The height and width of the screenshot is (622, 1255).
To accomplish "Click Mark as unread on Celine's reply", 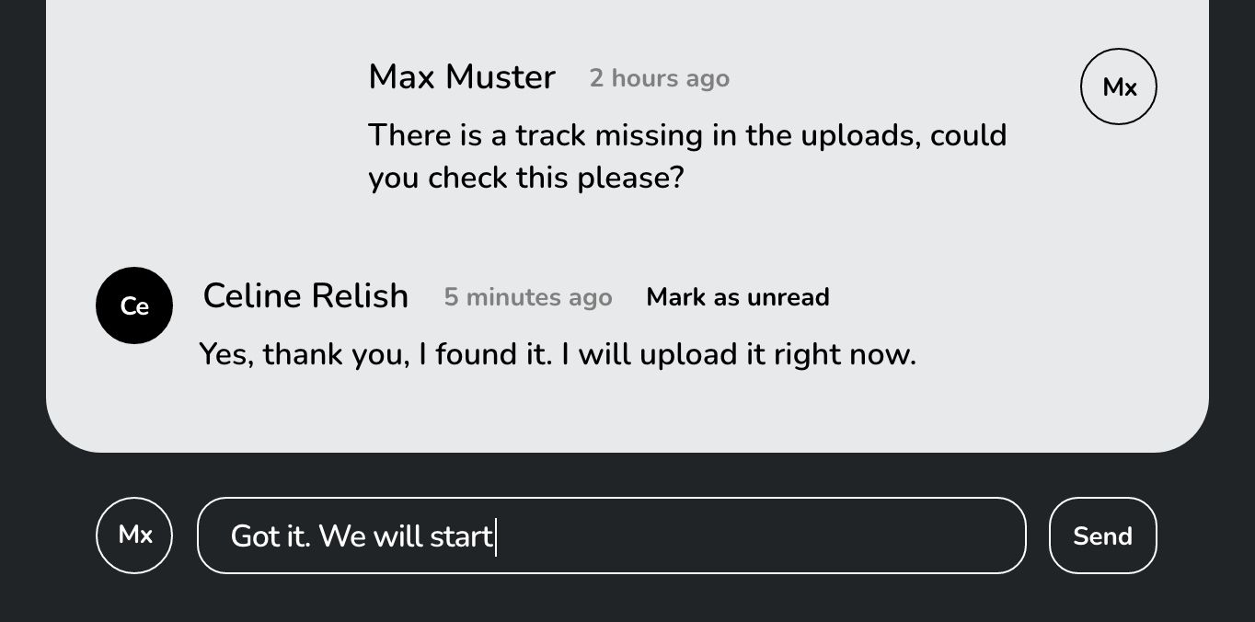I will [737, 296].
